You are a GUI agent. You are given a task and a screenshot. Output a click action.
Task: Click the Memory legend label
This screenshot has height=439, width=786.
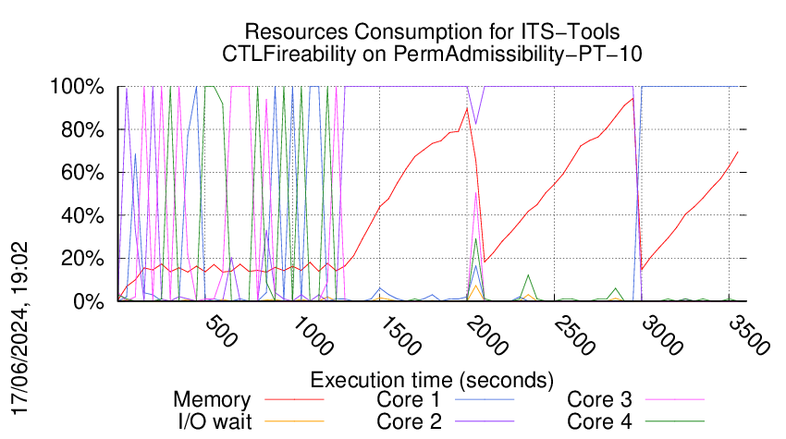point(212,400)
